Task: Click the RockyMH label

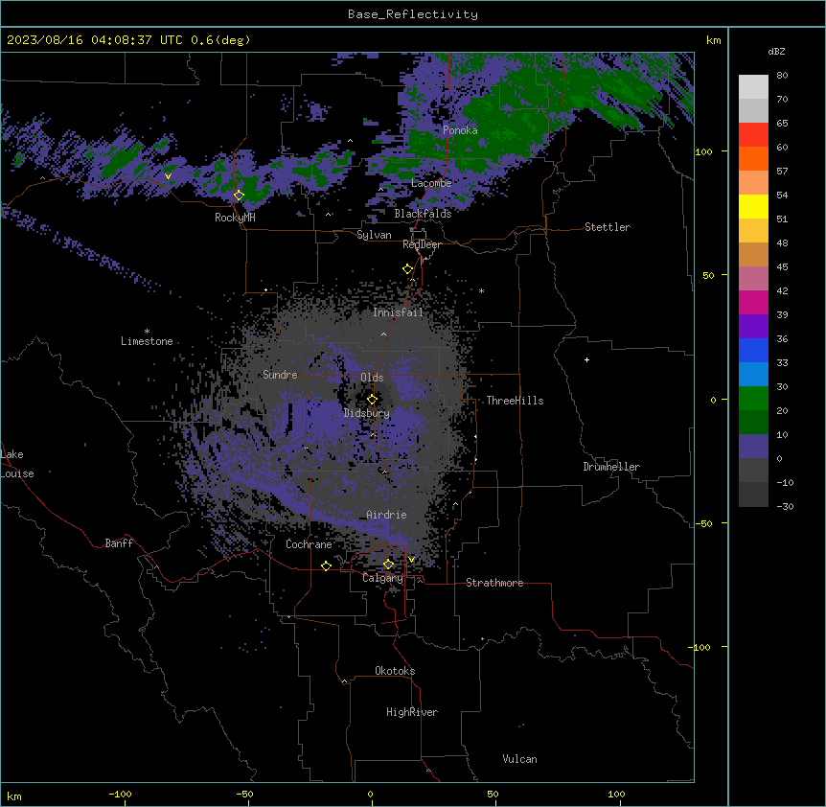Action: tap(235, 218)
